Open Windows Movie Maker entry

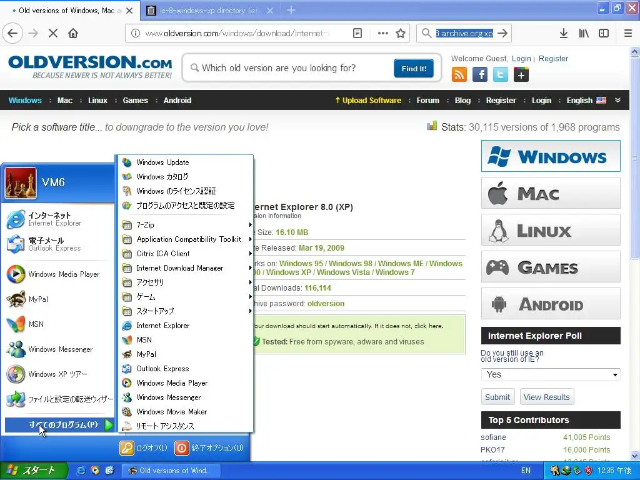click(x=186, y=412)
